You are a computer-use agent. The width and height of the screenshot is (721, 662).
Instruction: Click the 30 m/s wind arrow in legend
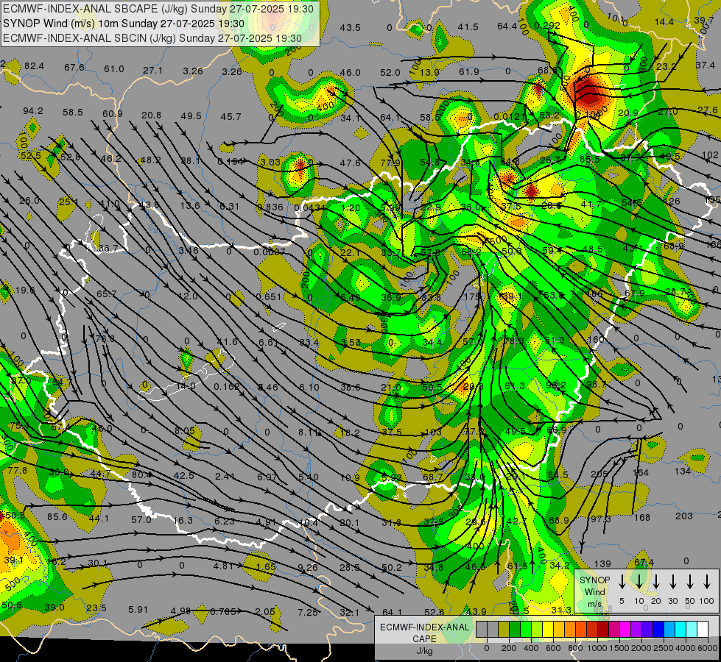coord(672,582)
